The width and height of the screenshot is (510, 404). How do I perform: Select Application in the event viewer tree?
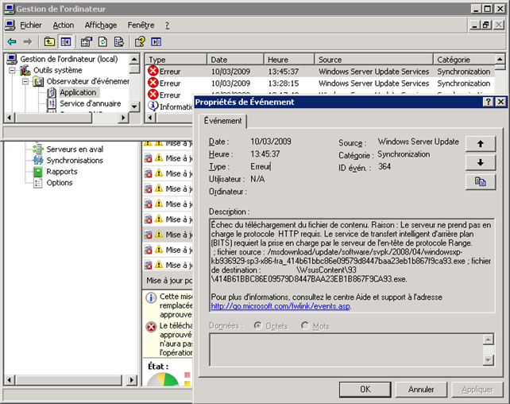pyautogui.click(x=78, y=92)
